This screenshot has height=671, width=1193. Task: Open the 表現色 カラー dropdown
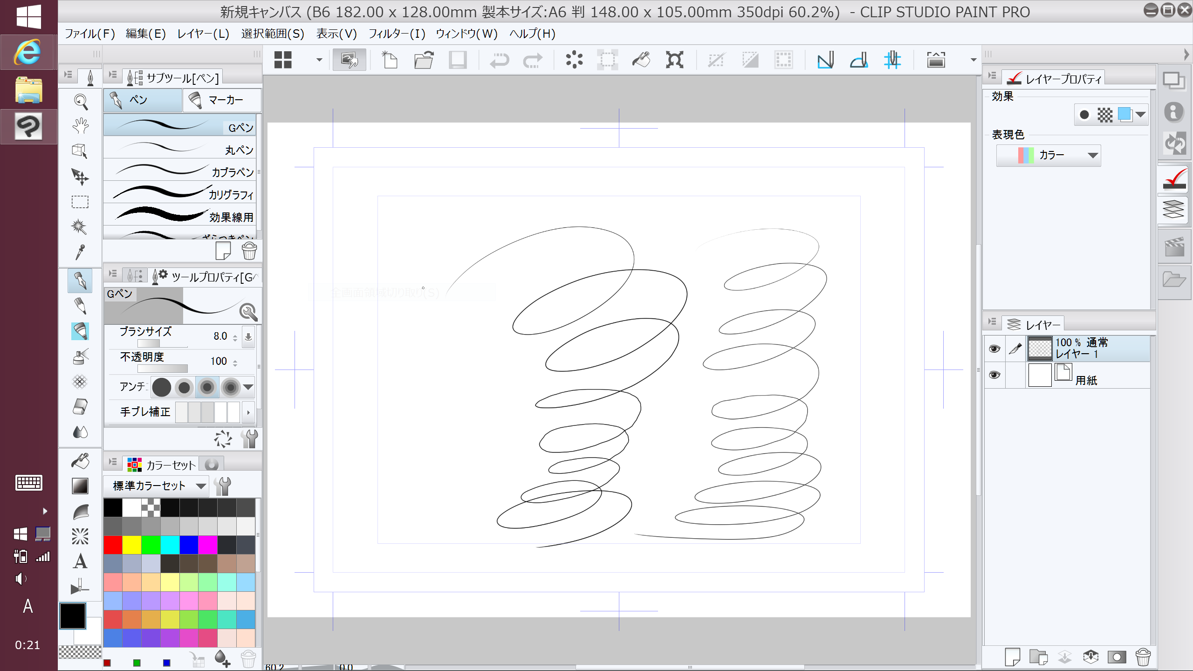click(x=1049, y=155)
